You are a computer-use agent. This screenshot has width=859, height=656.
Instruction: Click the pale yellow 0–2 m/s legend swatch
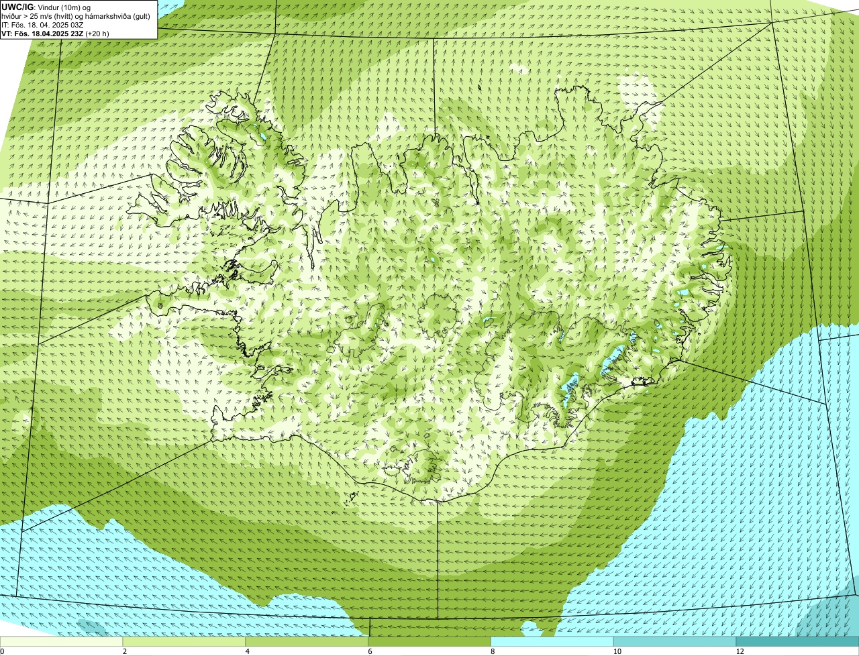(62, 642)
